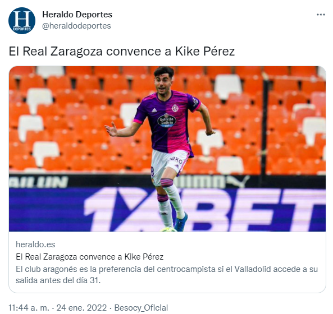333x314 pixels.
Task: Open the @heraldodeportes handle link
Action: click(x=76, y=26)
